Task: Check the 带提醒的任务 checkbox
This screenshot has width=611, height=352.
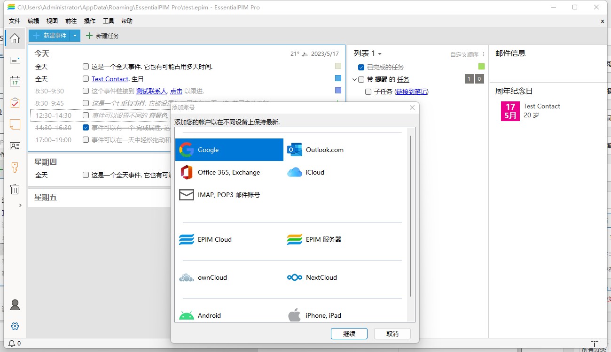Action: [x=361, y=79]
